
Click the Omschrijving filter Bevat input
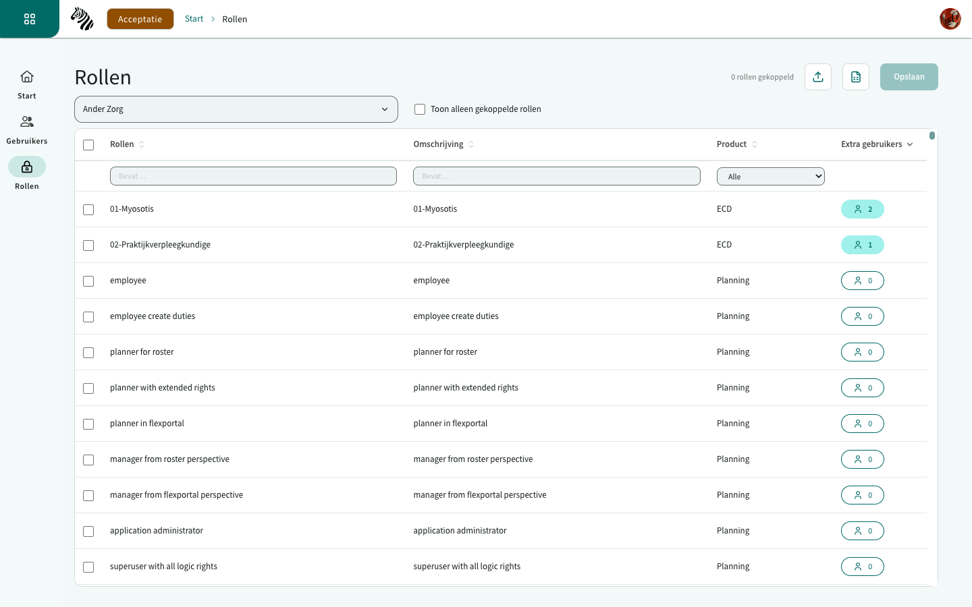coord(557,176)
